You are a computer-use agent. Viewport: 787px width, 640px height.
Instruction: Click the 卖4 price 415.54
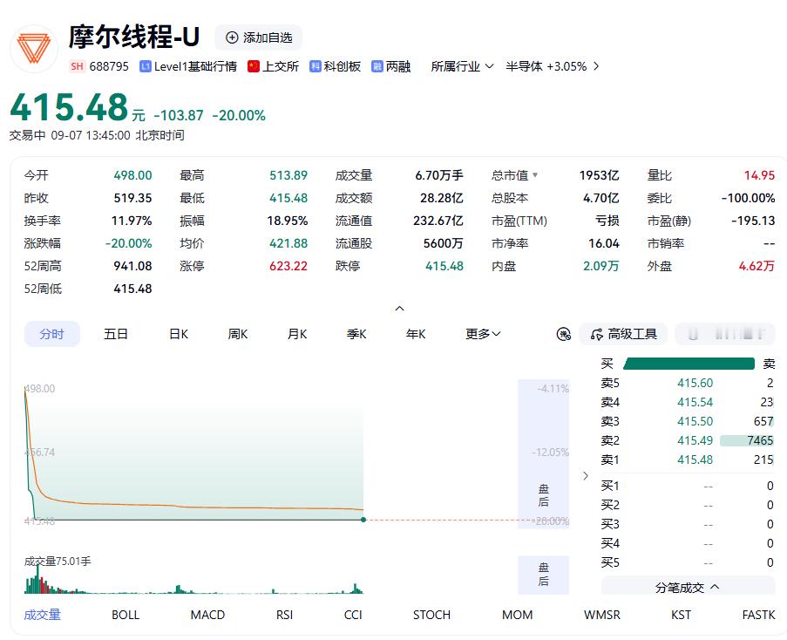[695, 402]
